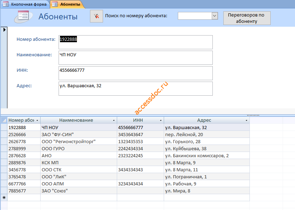Click the split form divider handle

click(253, 115)
